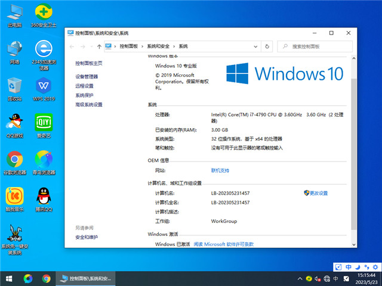The width and height of the screenshot is (382, 286).
Task: Click the muted volume tray icon
Action: coord(318,279)
